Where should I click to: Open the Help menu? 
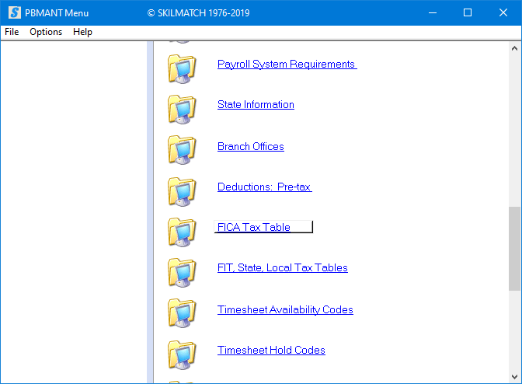[x=82, y=32]
